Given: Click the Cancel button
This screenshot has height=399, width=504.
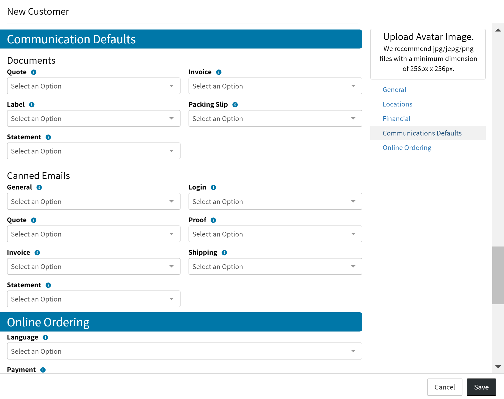Looking at the screenshot, I should pos(444,387).
